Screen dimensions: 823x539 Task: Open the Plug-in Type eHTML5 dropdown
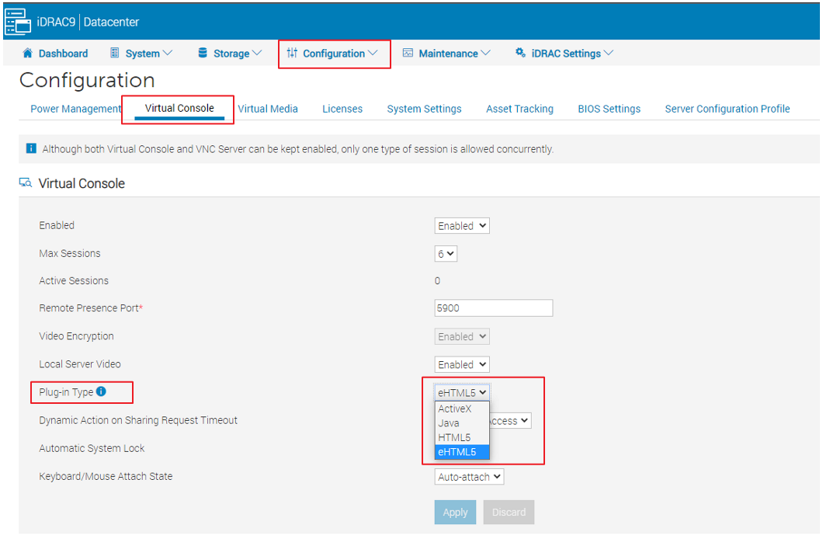(462, 392)
